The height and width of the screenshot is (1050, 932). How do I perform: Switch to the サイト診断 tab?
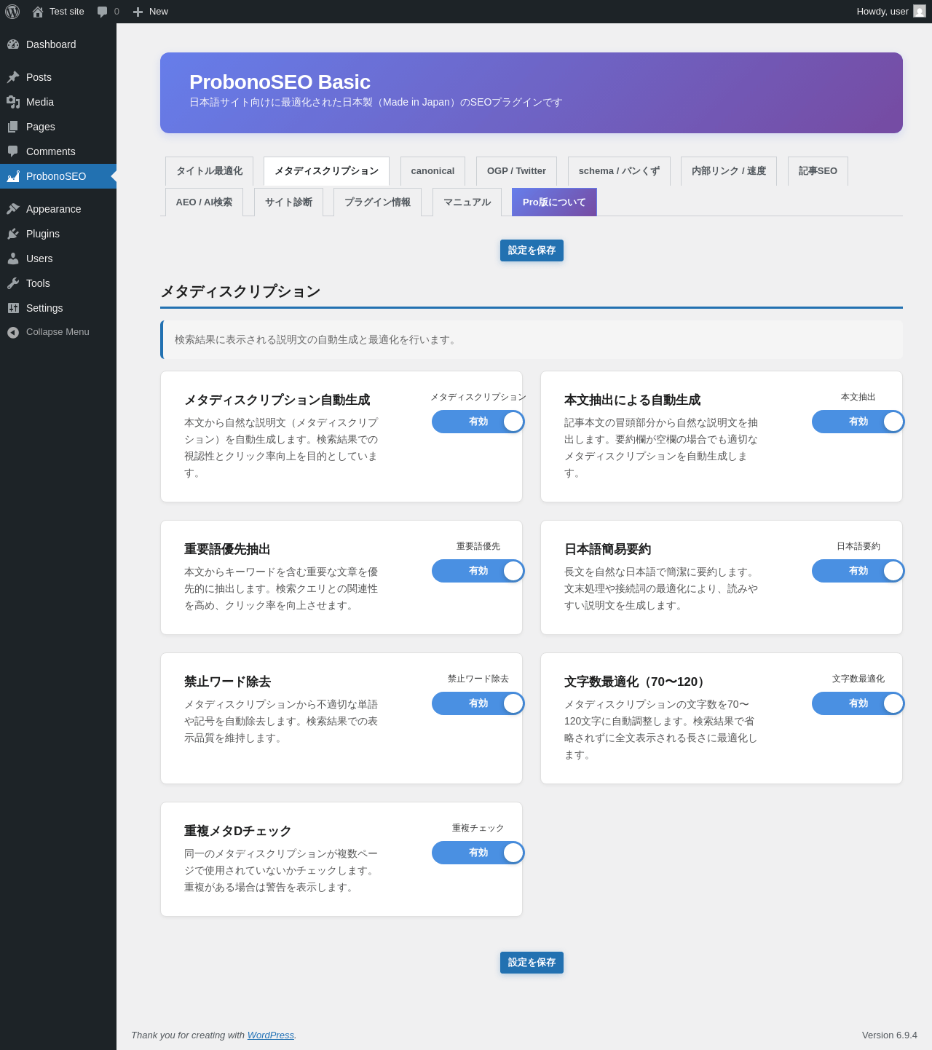288,202
